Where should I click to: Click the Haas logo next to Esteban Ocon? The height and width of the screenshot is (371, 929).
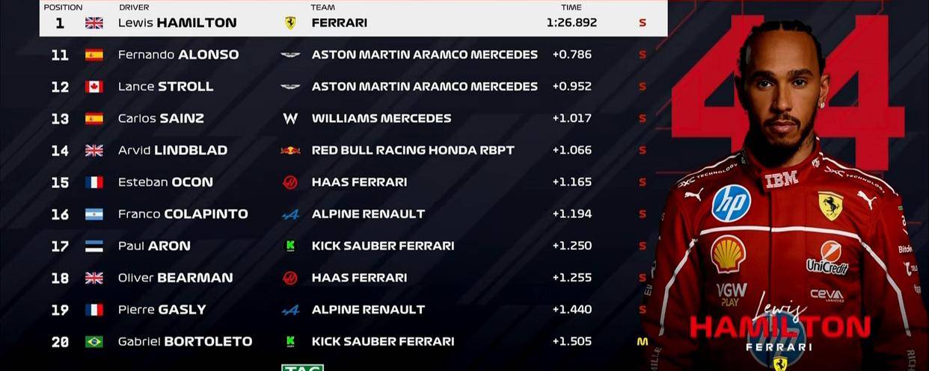[x=290, y=182]
